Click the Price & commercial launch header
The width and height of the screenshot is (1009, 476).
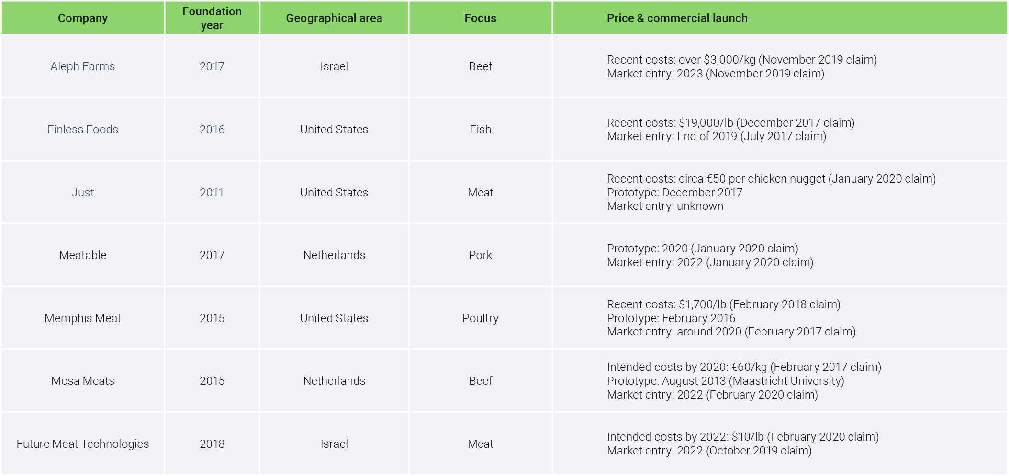[x=677, y=18]
